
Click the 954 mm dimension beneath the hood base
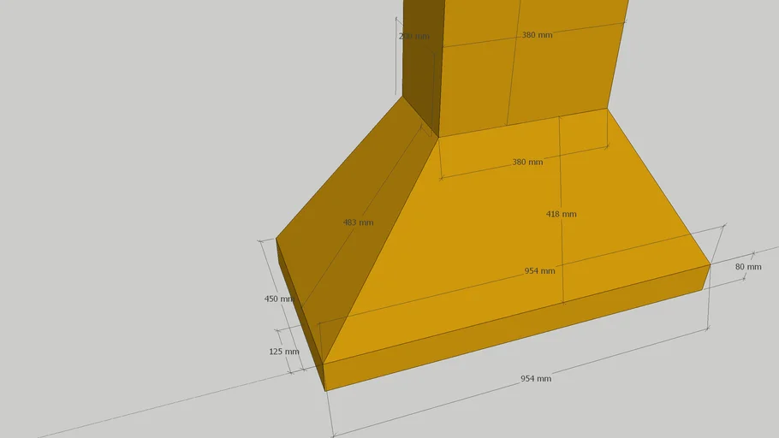[536, 378]
